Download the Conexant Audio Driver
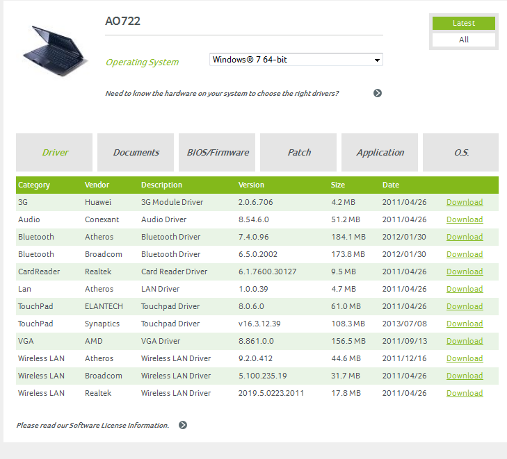The width and height of the screenshot is (507, 459). tap(465, 220)
